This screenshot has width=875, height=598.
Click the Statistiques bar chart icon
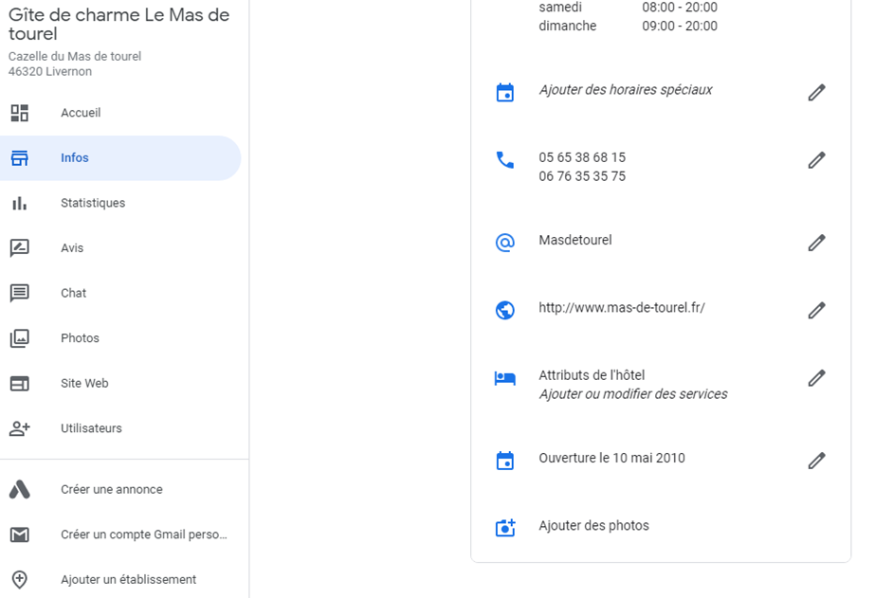pyautogui.click(x=20, y=203)
